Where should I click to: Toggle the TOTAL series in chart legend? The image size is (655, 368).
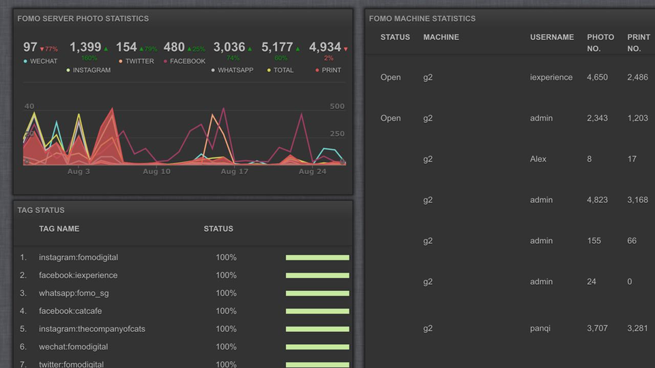tap(283, 70)
